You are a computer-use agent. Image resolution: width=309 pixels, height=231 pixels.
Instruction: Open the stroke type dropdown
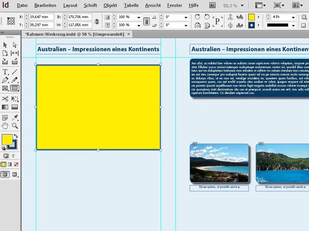point(292,25)
